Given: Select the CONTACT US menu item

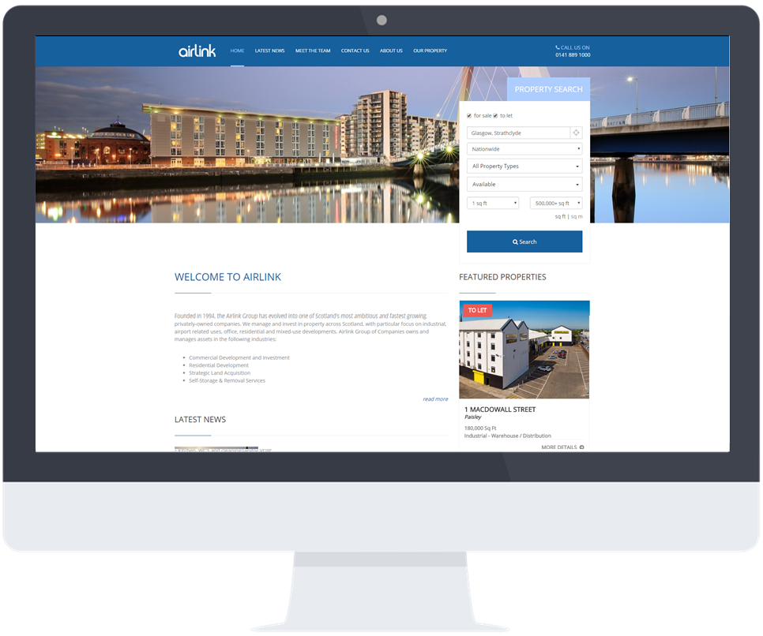Looking at the screenshot, I should [355, 50].
